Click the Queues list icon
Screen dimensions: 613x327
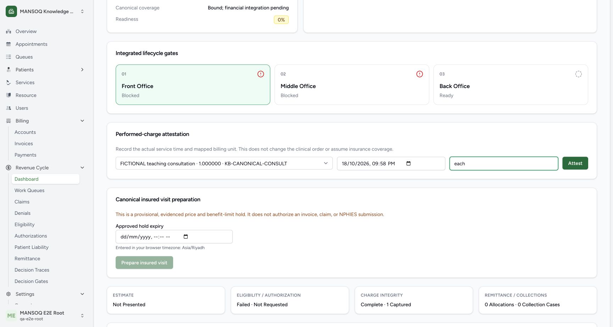tap(9, 57)
